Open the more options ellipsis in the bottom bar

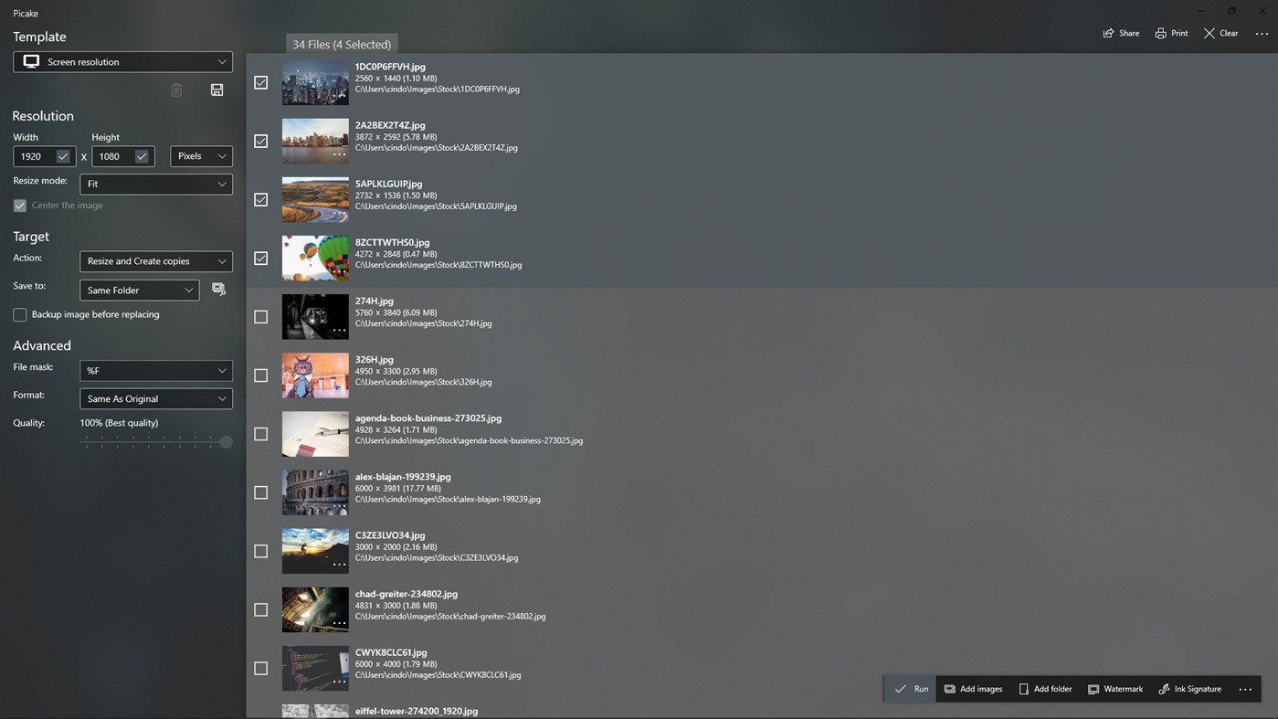click(1244, 689)
